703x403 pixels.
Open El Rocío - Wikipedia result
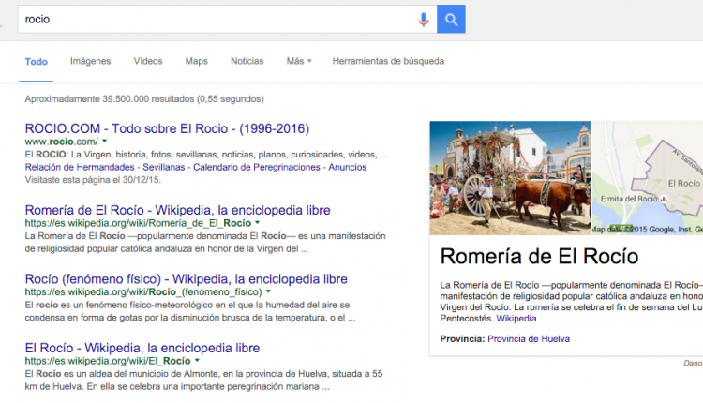[x=142, y=348]
